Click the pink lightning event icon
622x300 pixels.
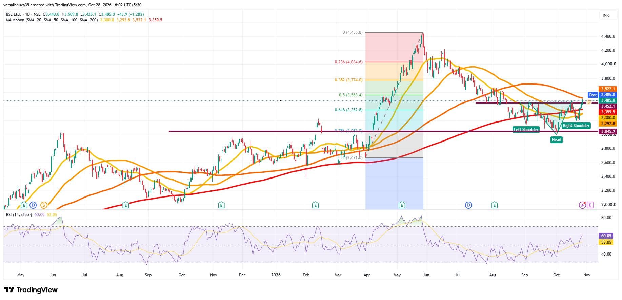point(582,205)
